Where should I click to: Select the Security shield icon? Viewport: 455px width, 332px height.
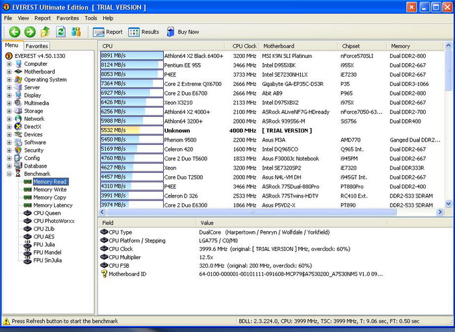[18, 150]
